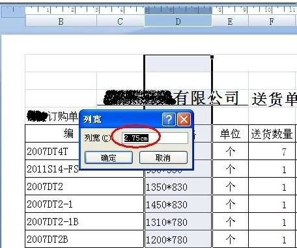Click the cell 2007DT2-1B

point(85,221)
